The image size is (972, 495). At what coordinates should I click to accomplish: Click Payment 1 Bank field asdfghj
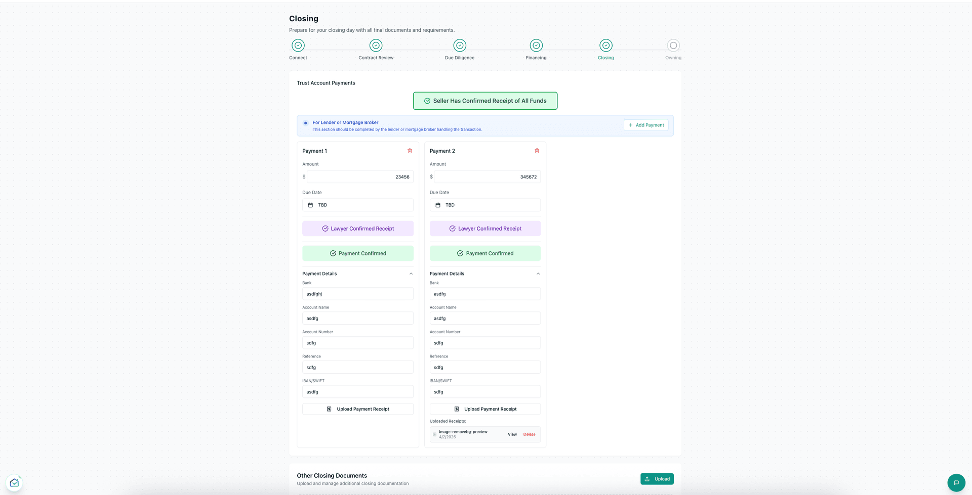click(x=358, y=294)
